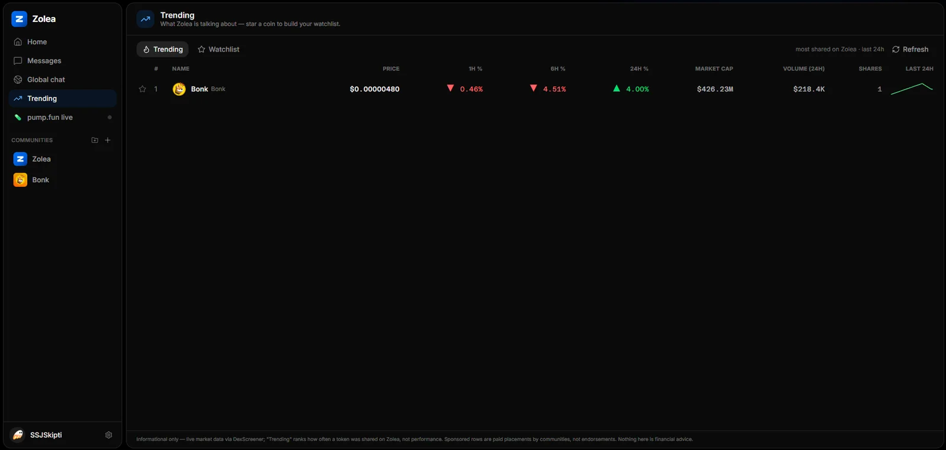Click the new community folder icon
Image resolution: width=946 pixels, height=450 pixels.
point(95,140)
